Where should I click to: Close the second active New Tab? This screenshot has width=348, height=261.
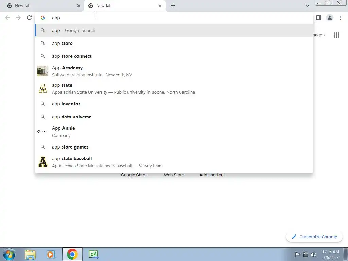point(160,6)
